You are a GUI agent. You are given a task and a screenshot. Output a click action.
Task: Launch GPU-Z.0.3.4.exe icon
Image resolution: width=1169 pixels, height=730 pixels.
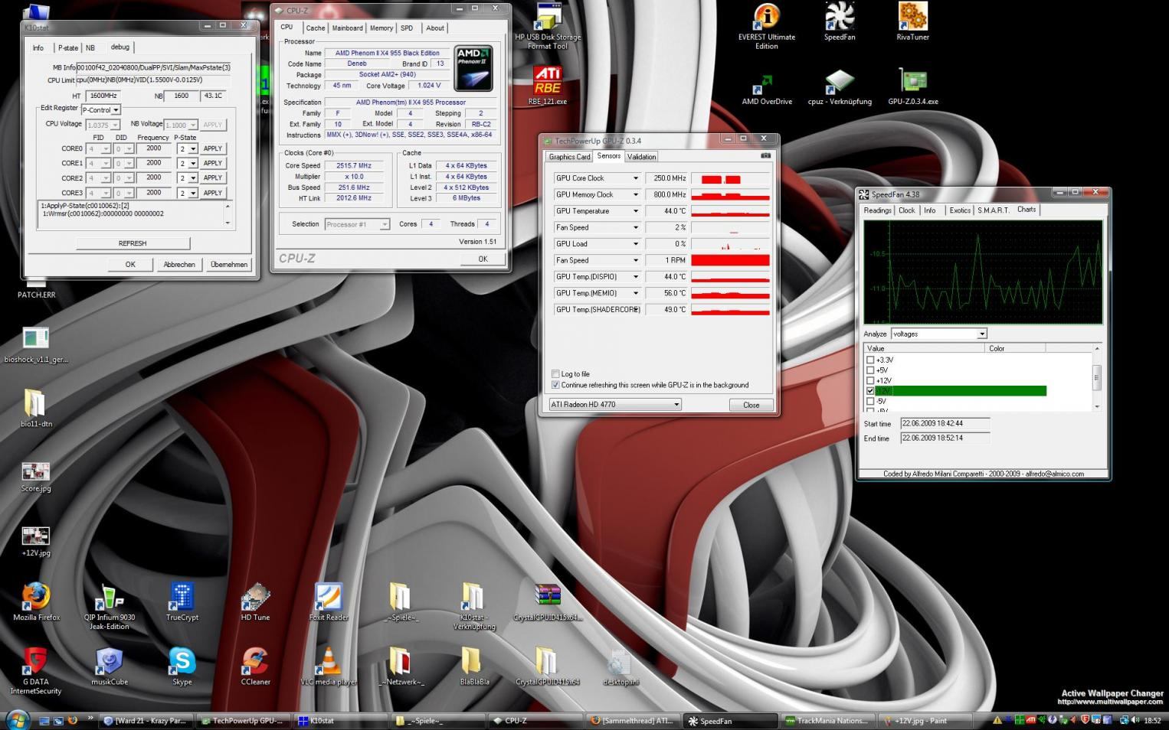912,87
